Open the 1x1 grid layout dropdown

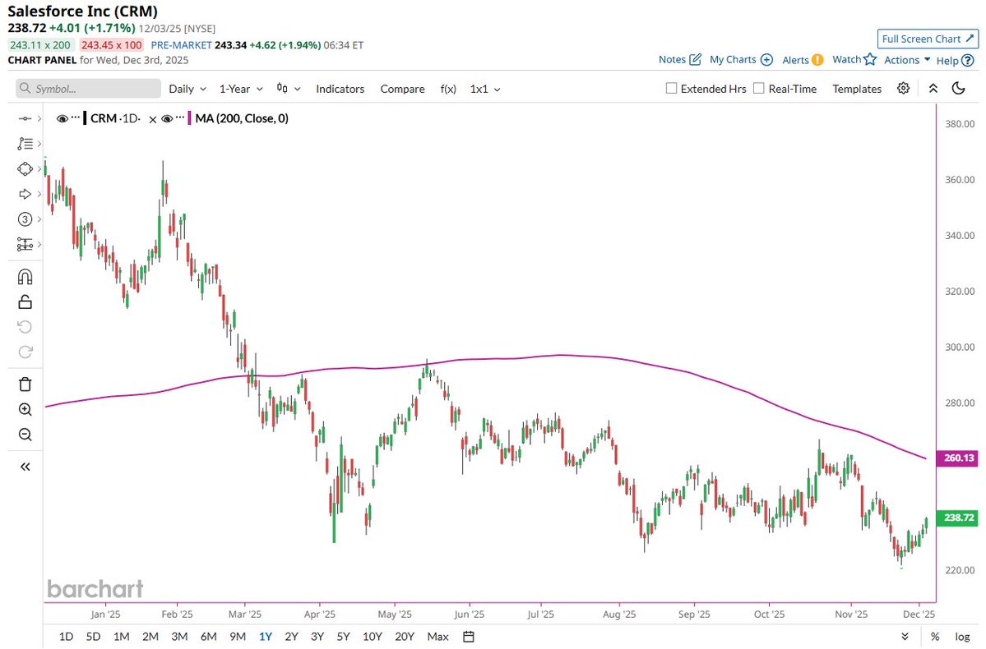485,89
